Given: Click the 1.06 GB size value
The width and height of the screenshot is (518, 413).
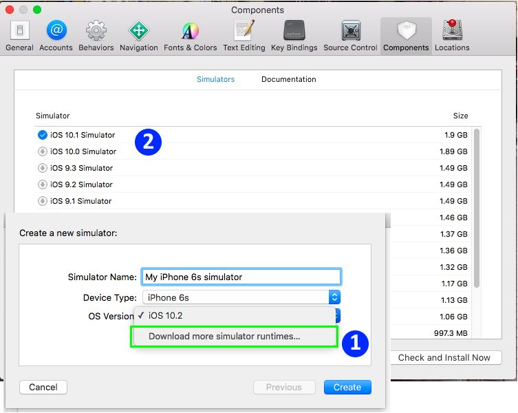Looking at the screenshot, I should (453, 317).
